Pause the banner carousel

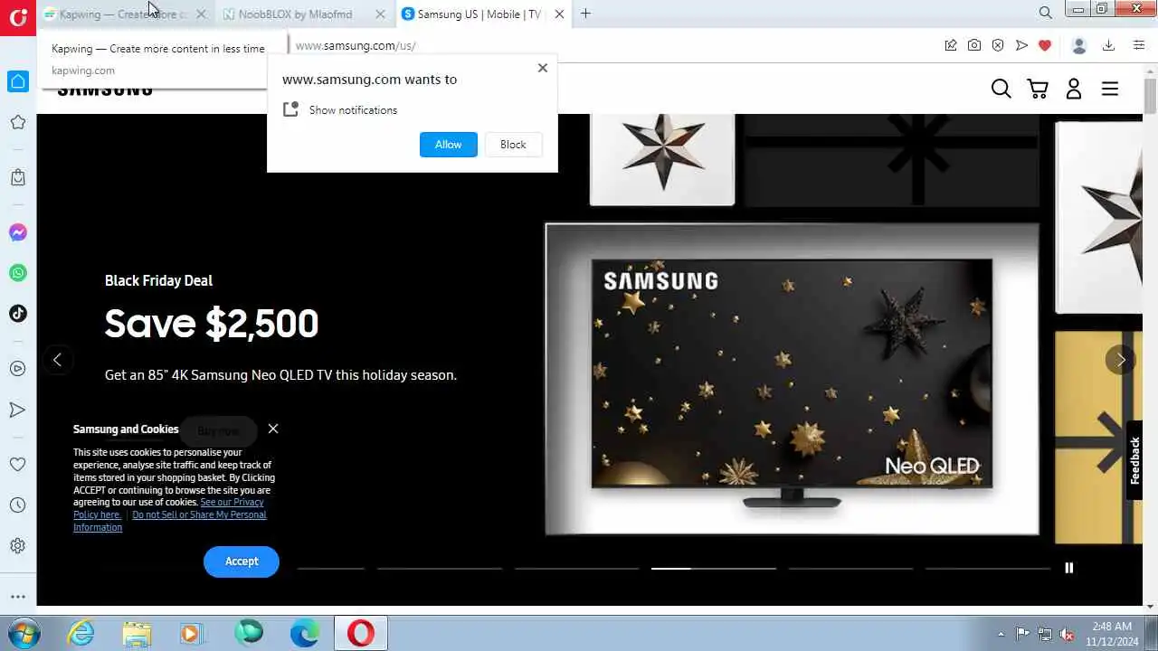(x=1068, y=568)
